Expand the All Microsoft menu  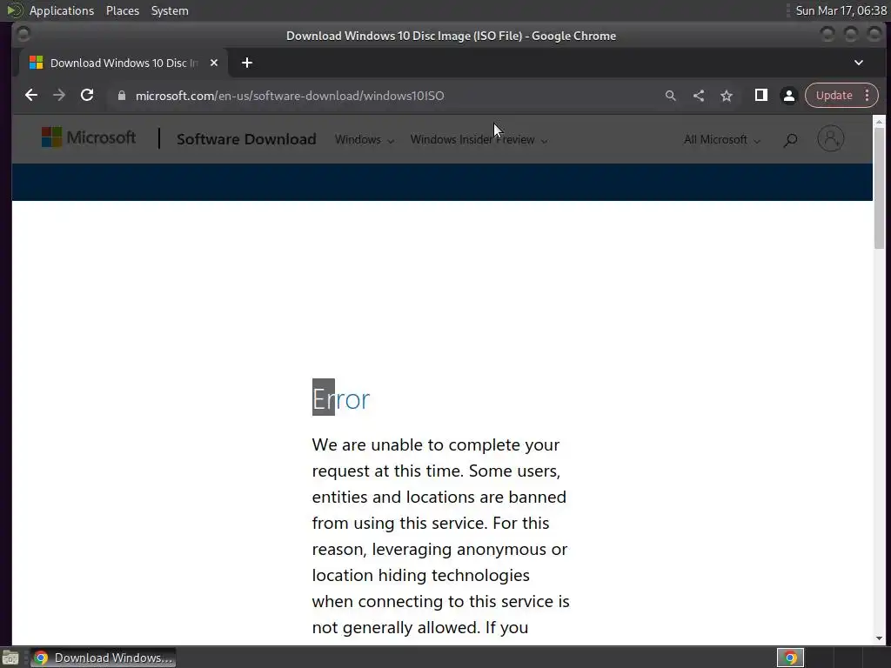tap(721, 140)
